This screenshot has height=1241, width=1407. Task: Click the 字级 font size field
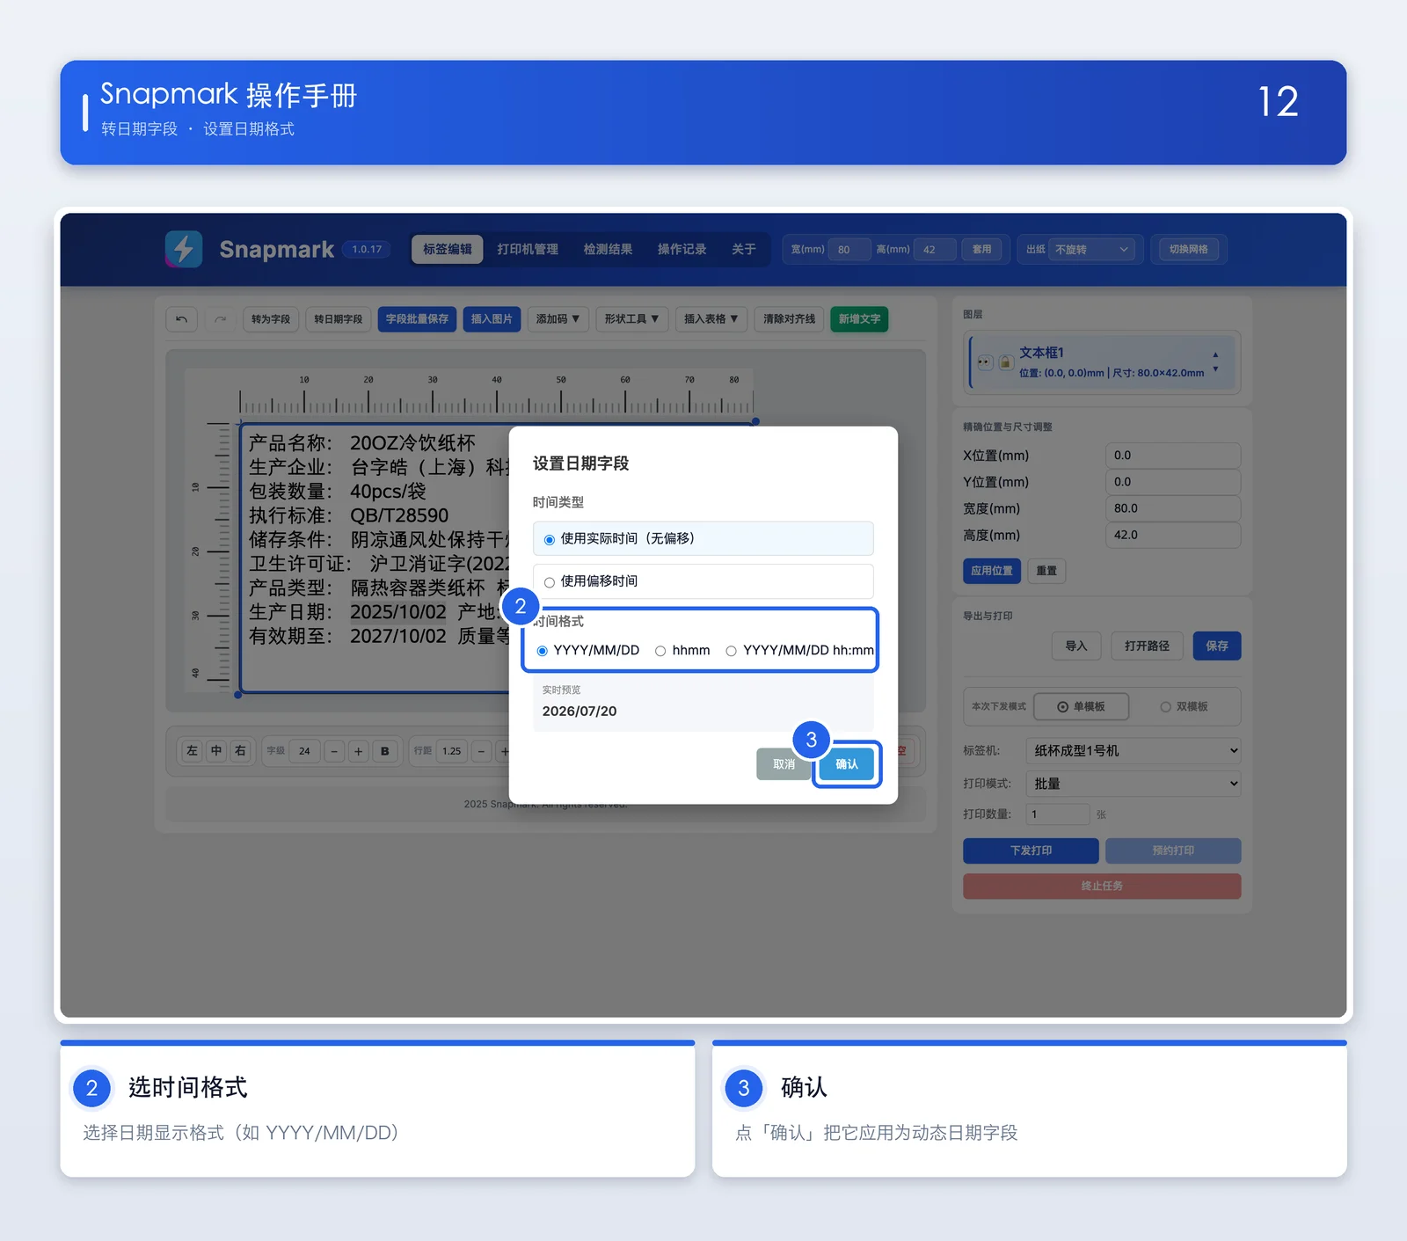(304, 751)
